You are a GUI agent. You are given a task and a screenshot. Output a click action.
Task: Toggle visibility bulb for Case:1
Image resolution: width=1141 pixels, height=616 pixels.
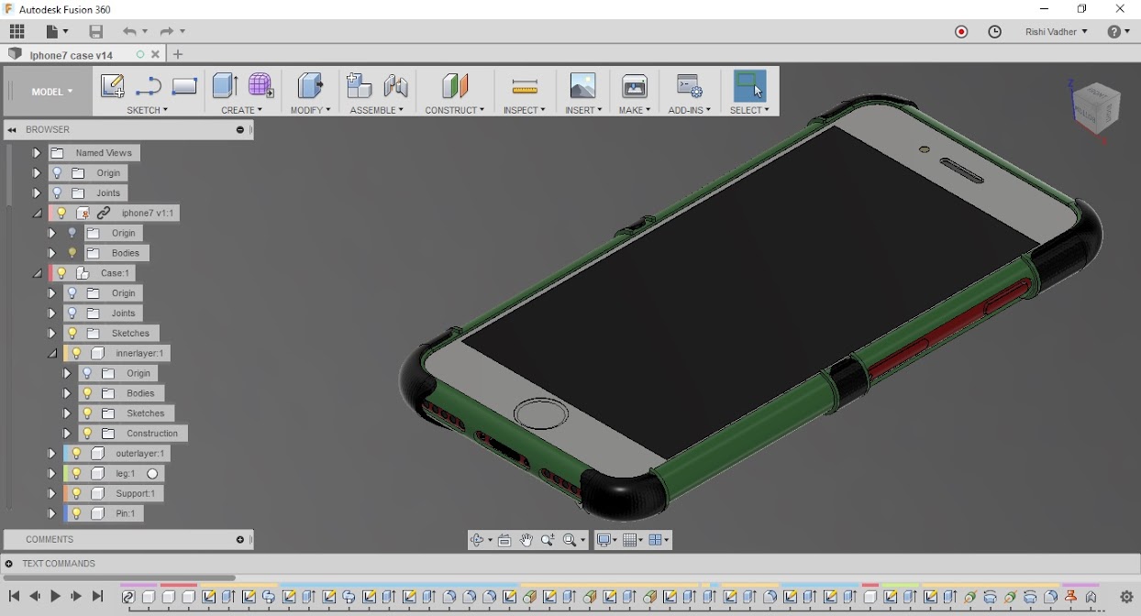pyautogui.click(x=61, y=273)
